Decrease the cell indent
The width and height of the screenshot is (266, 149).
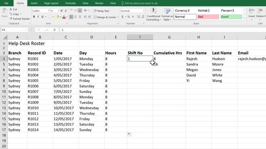coord(85,17)
